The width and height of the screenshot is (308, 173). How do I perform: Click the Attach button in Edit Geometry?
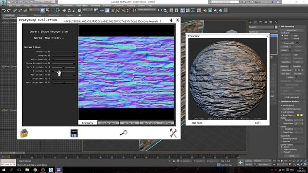pos(284,50)
